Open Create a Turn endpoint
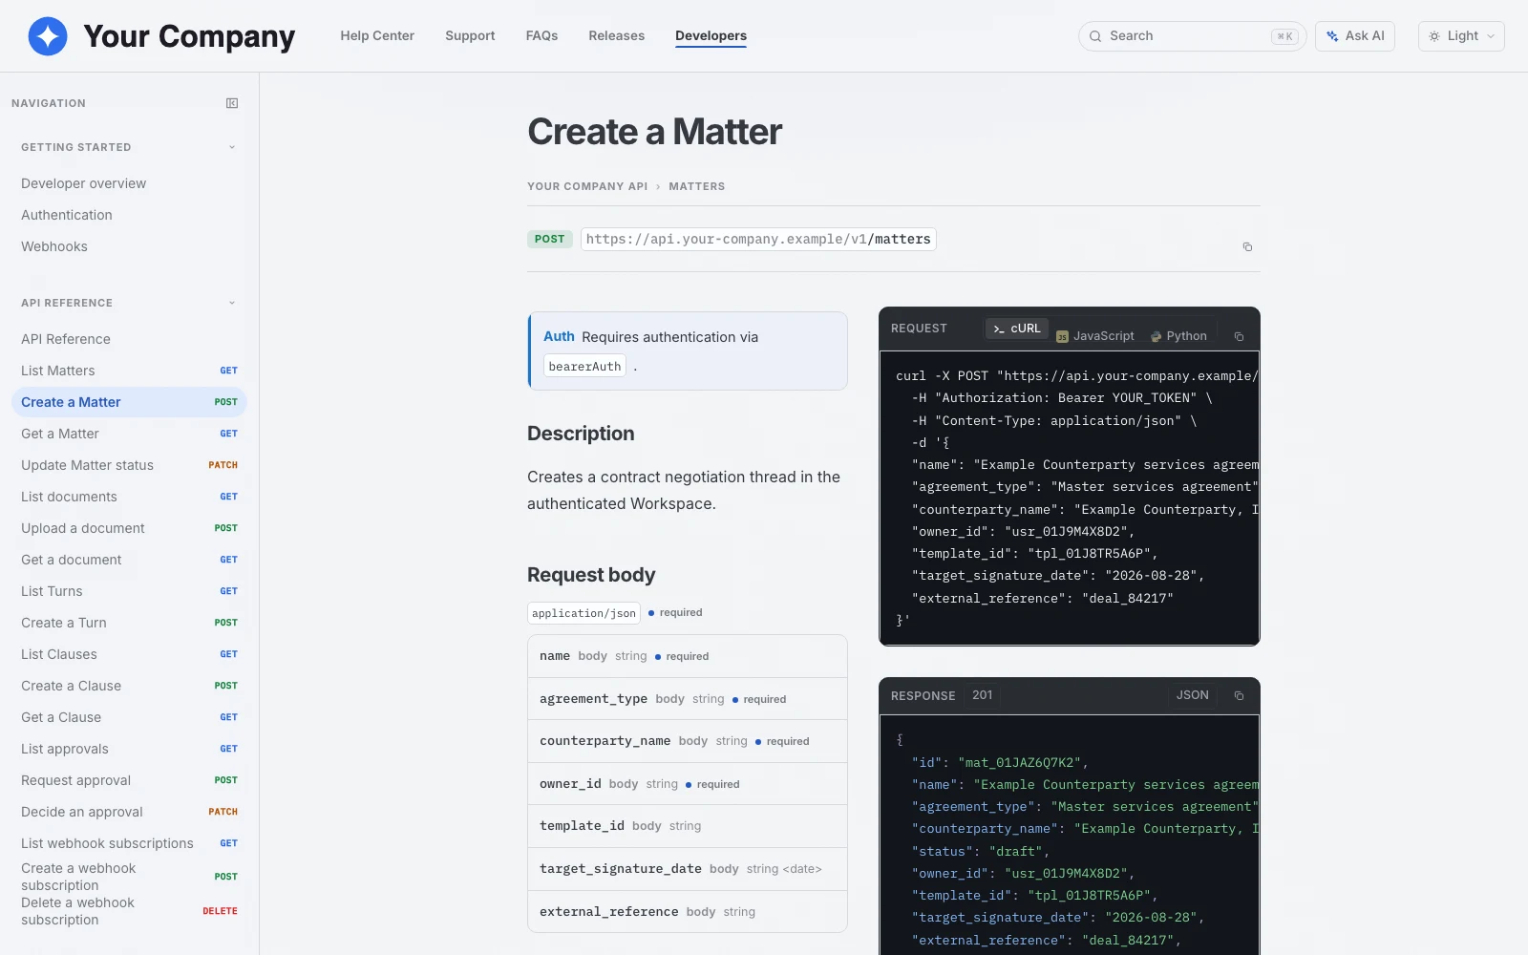This screenshot has height=955, width=1528. [x=129, y=623]
